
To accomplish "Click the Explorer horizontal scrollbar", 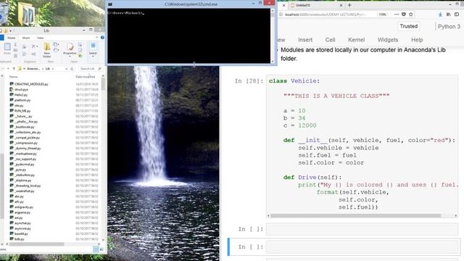I will pos(36,244).
